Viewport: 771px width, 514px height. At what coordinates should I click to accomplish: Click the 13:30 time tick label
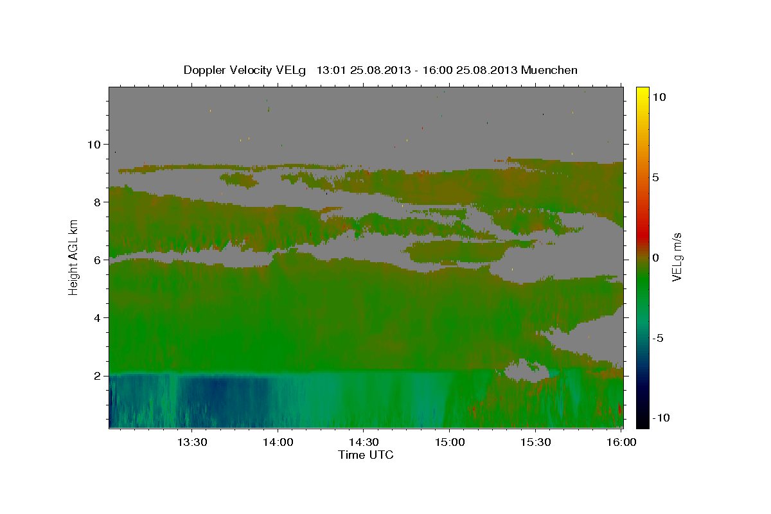[192, 442]
